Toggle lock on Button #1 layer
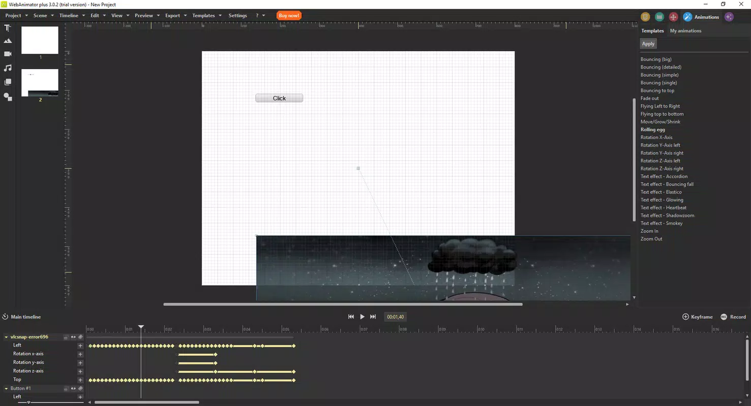The image size is (751, 406). [66, 389]
